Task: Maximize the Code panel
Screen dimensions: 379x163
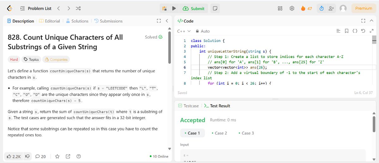Action: pyautogui.click(x=363, y=21)
